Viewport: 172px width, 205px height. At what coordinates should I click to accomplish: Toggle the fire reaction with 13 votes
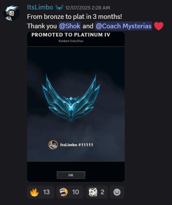(x=41, y=192)
